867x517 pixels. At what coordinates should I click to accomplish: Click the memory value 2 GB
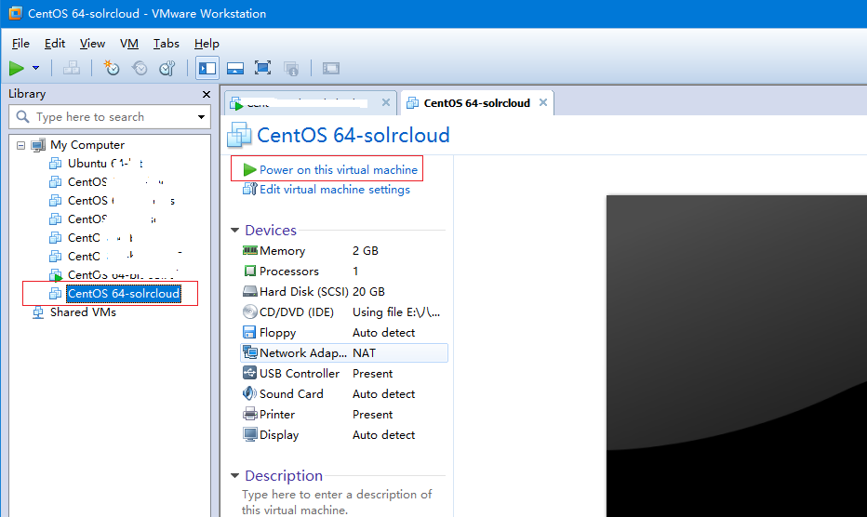click(x=366, y=250)
